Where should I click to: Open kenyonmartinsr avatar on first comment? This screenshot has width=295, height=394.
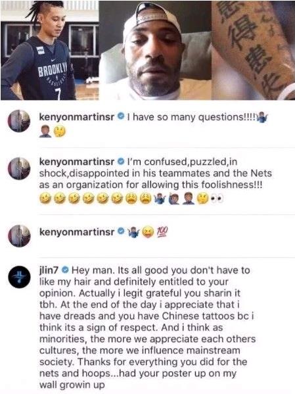(x=19, y=121)
